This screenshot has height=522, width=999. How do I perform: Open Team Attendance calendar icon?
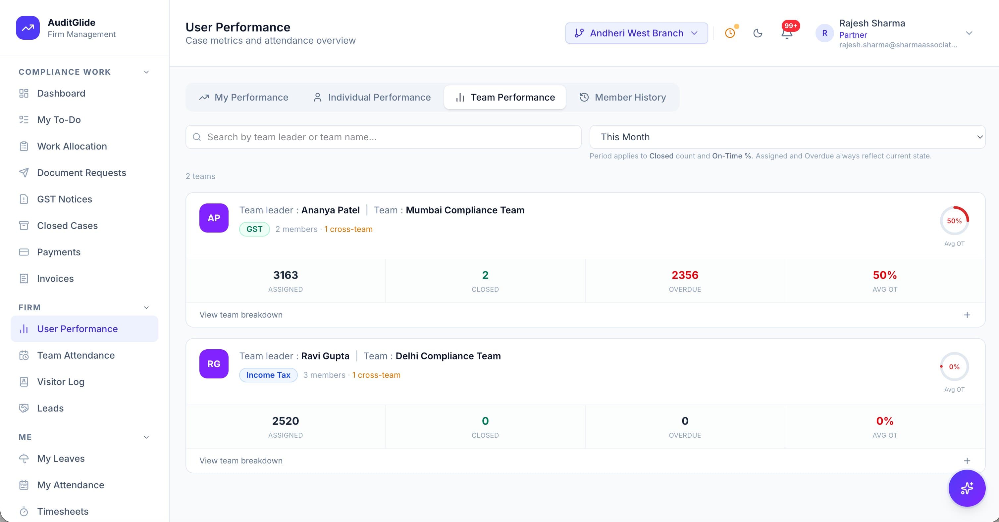click(24, 356)
